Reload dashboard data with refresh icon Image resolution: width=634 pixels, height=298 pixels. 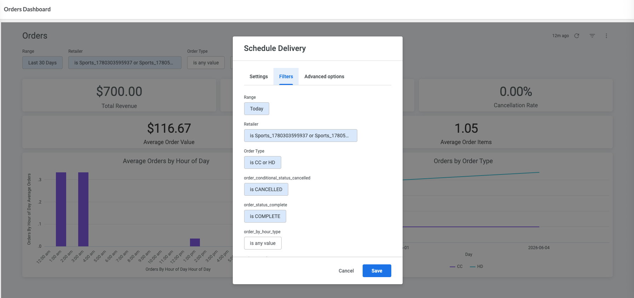[x=577, y=36]
